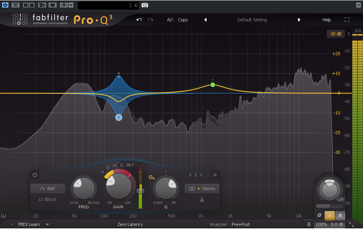Viewport: 363px width, 230px height.
Task: Open the 12 dB/oct slope selector
Action: point(47,199)
